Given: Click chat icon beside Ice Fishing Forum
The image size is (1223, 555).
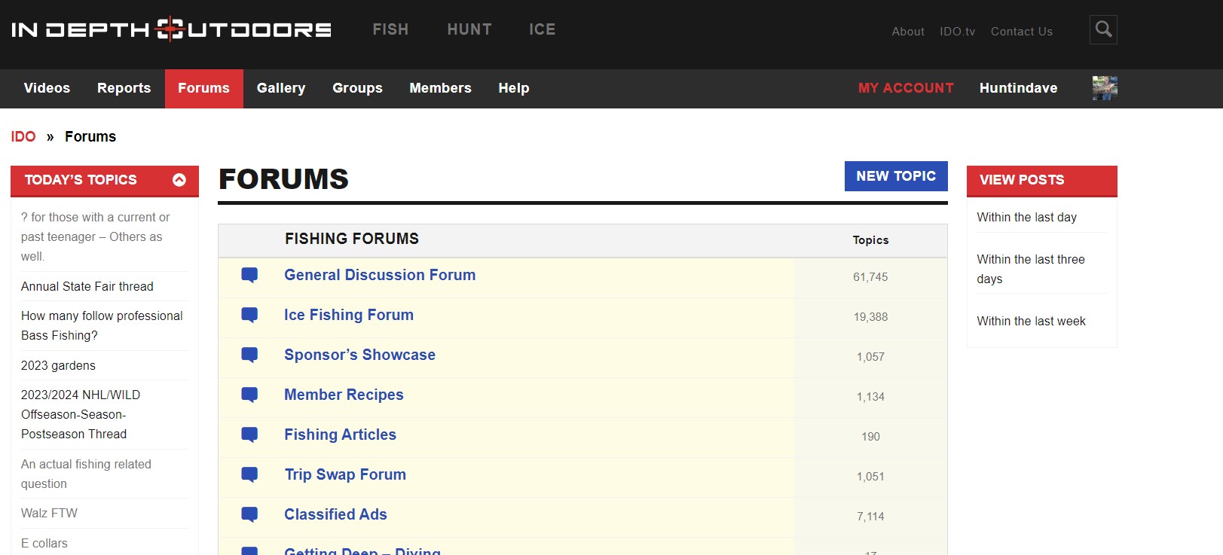Looking at the screenshot, I should (x=249, y=316).
